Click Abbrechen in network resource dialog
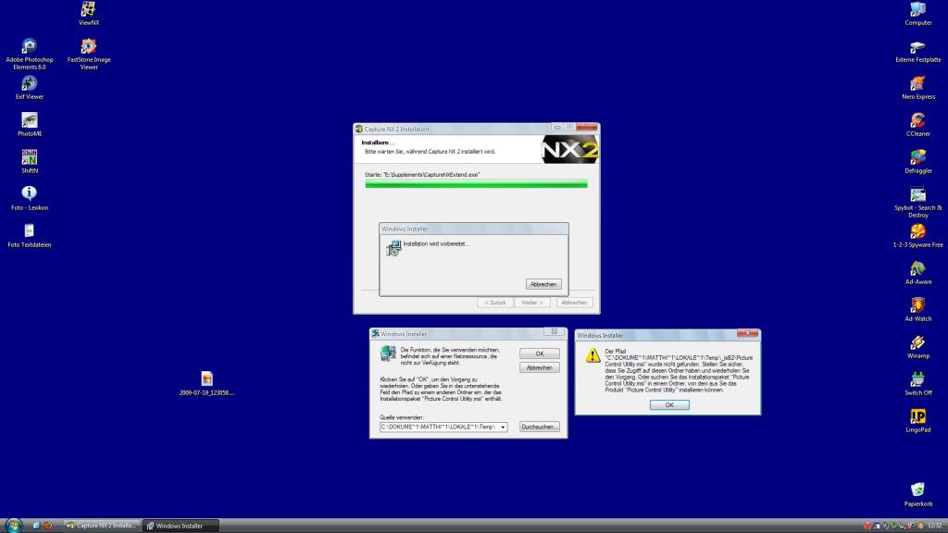Viewport: 948px width, 533px height. pos(540,367)
